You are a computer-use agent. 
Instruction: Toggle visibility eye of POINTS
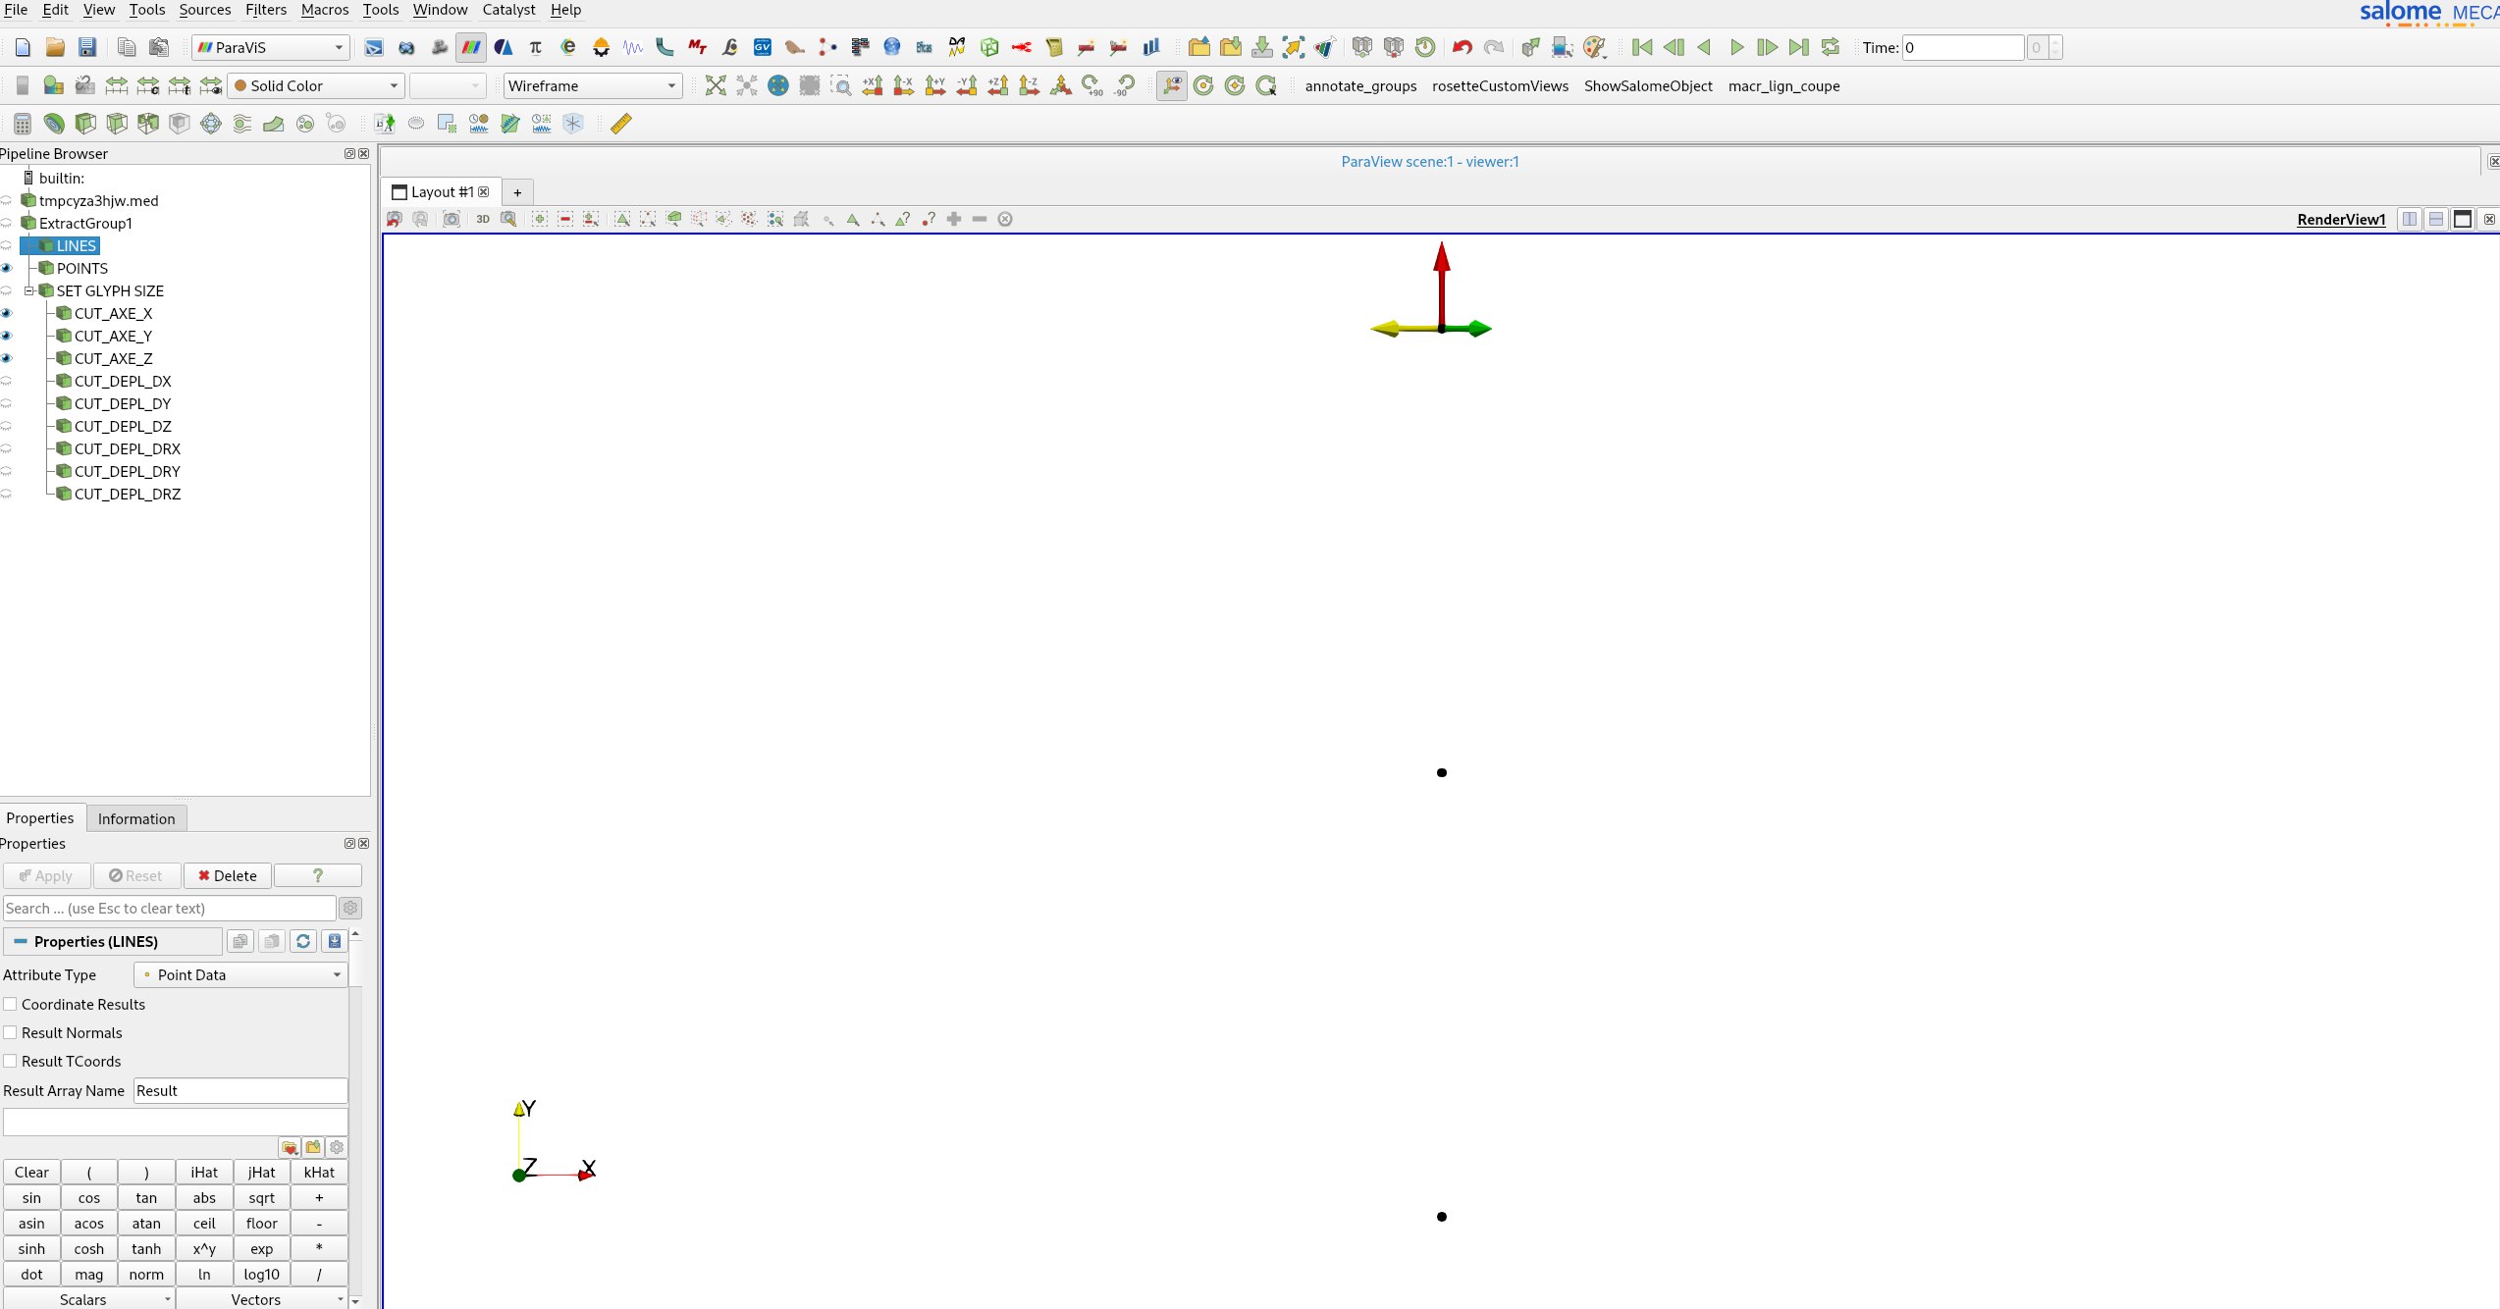7,268
